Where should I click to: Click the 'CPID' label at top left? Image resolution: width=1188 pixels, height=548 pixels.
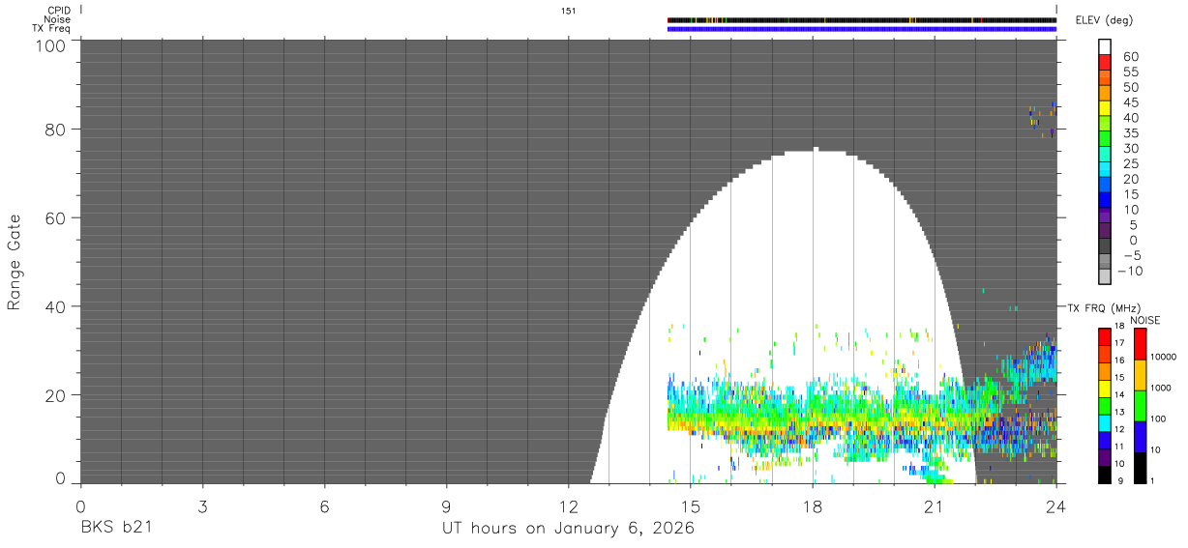58,11
